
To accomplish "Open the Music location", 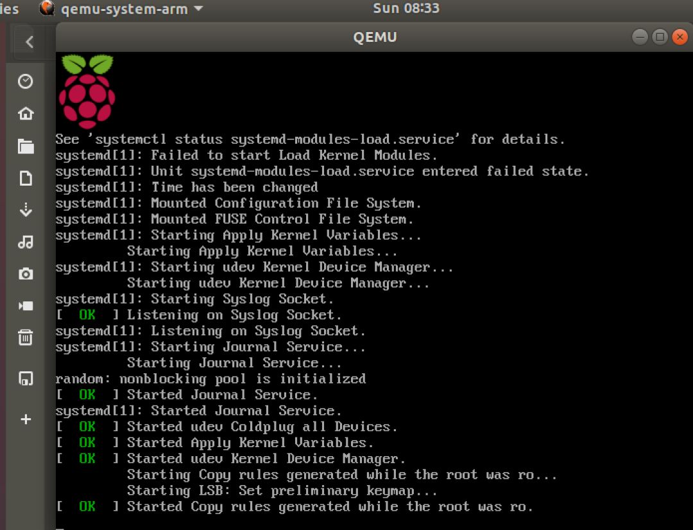I will (x=26, y=242).
